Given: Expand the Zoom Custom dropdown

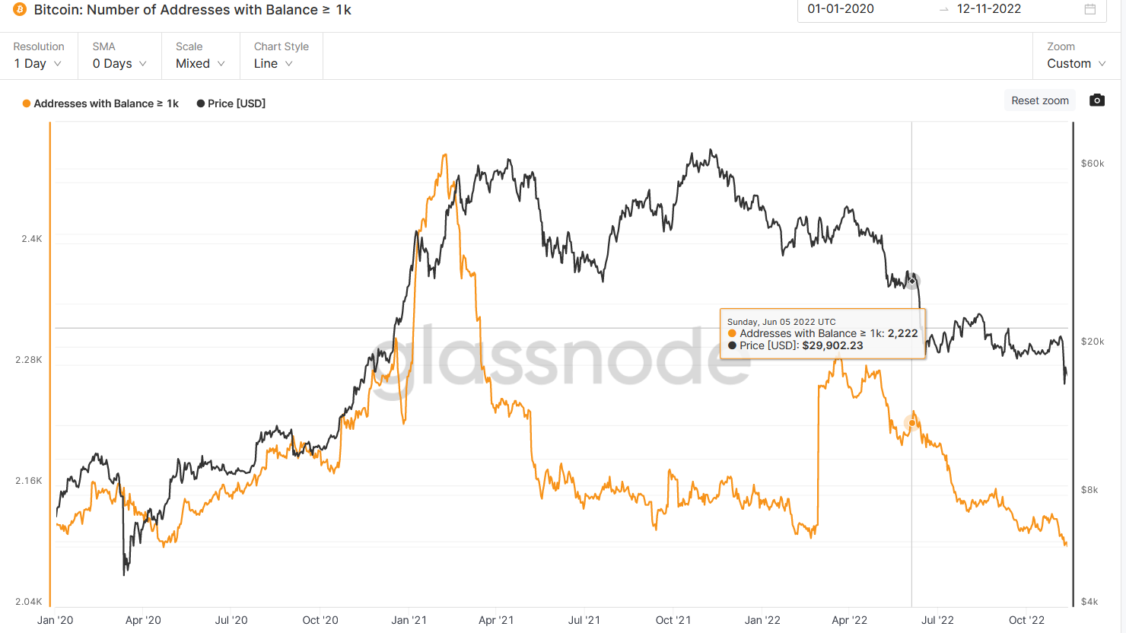Looking at the screenshot, I should (x=1076, y=56).
